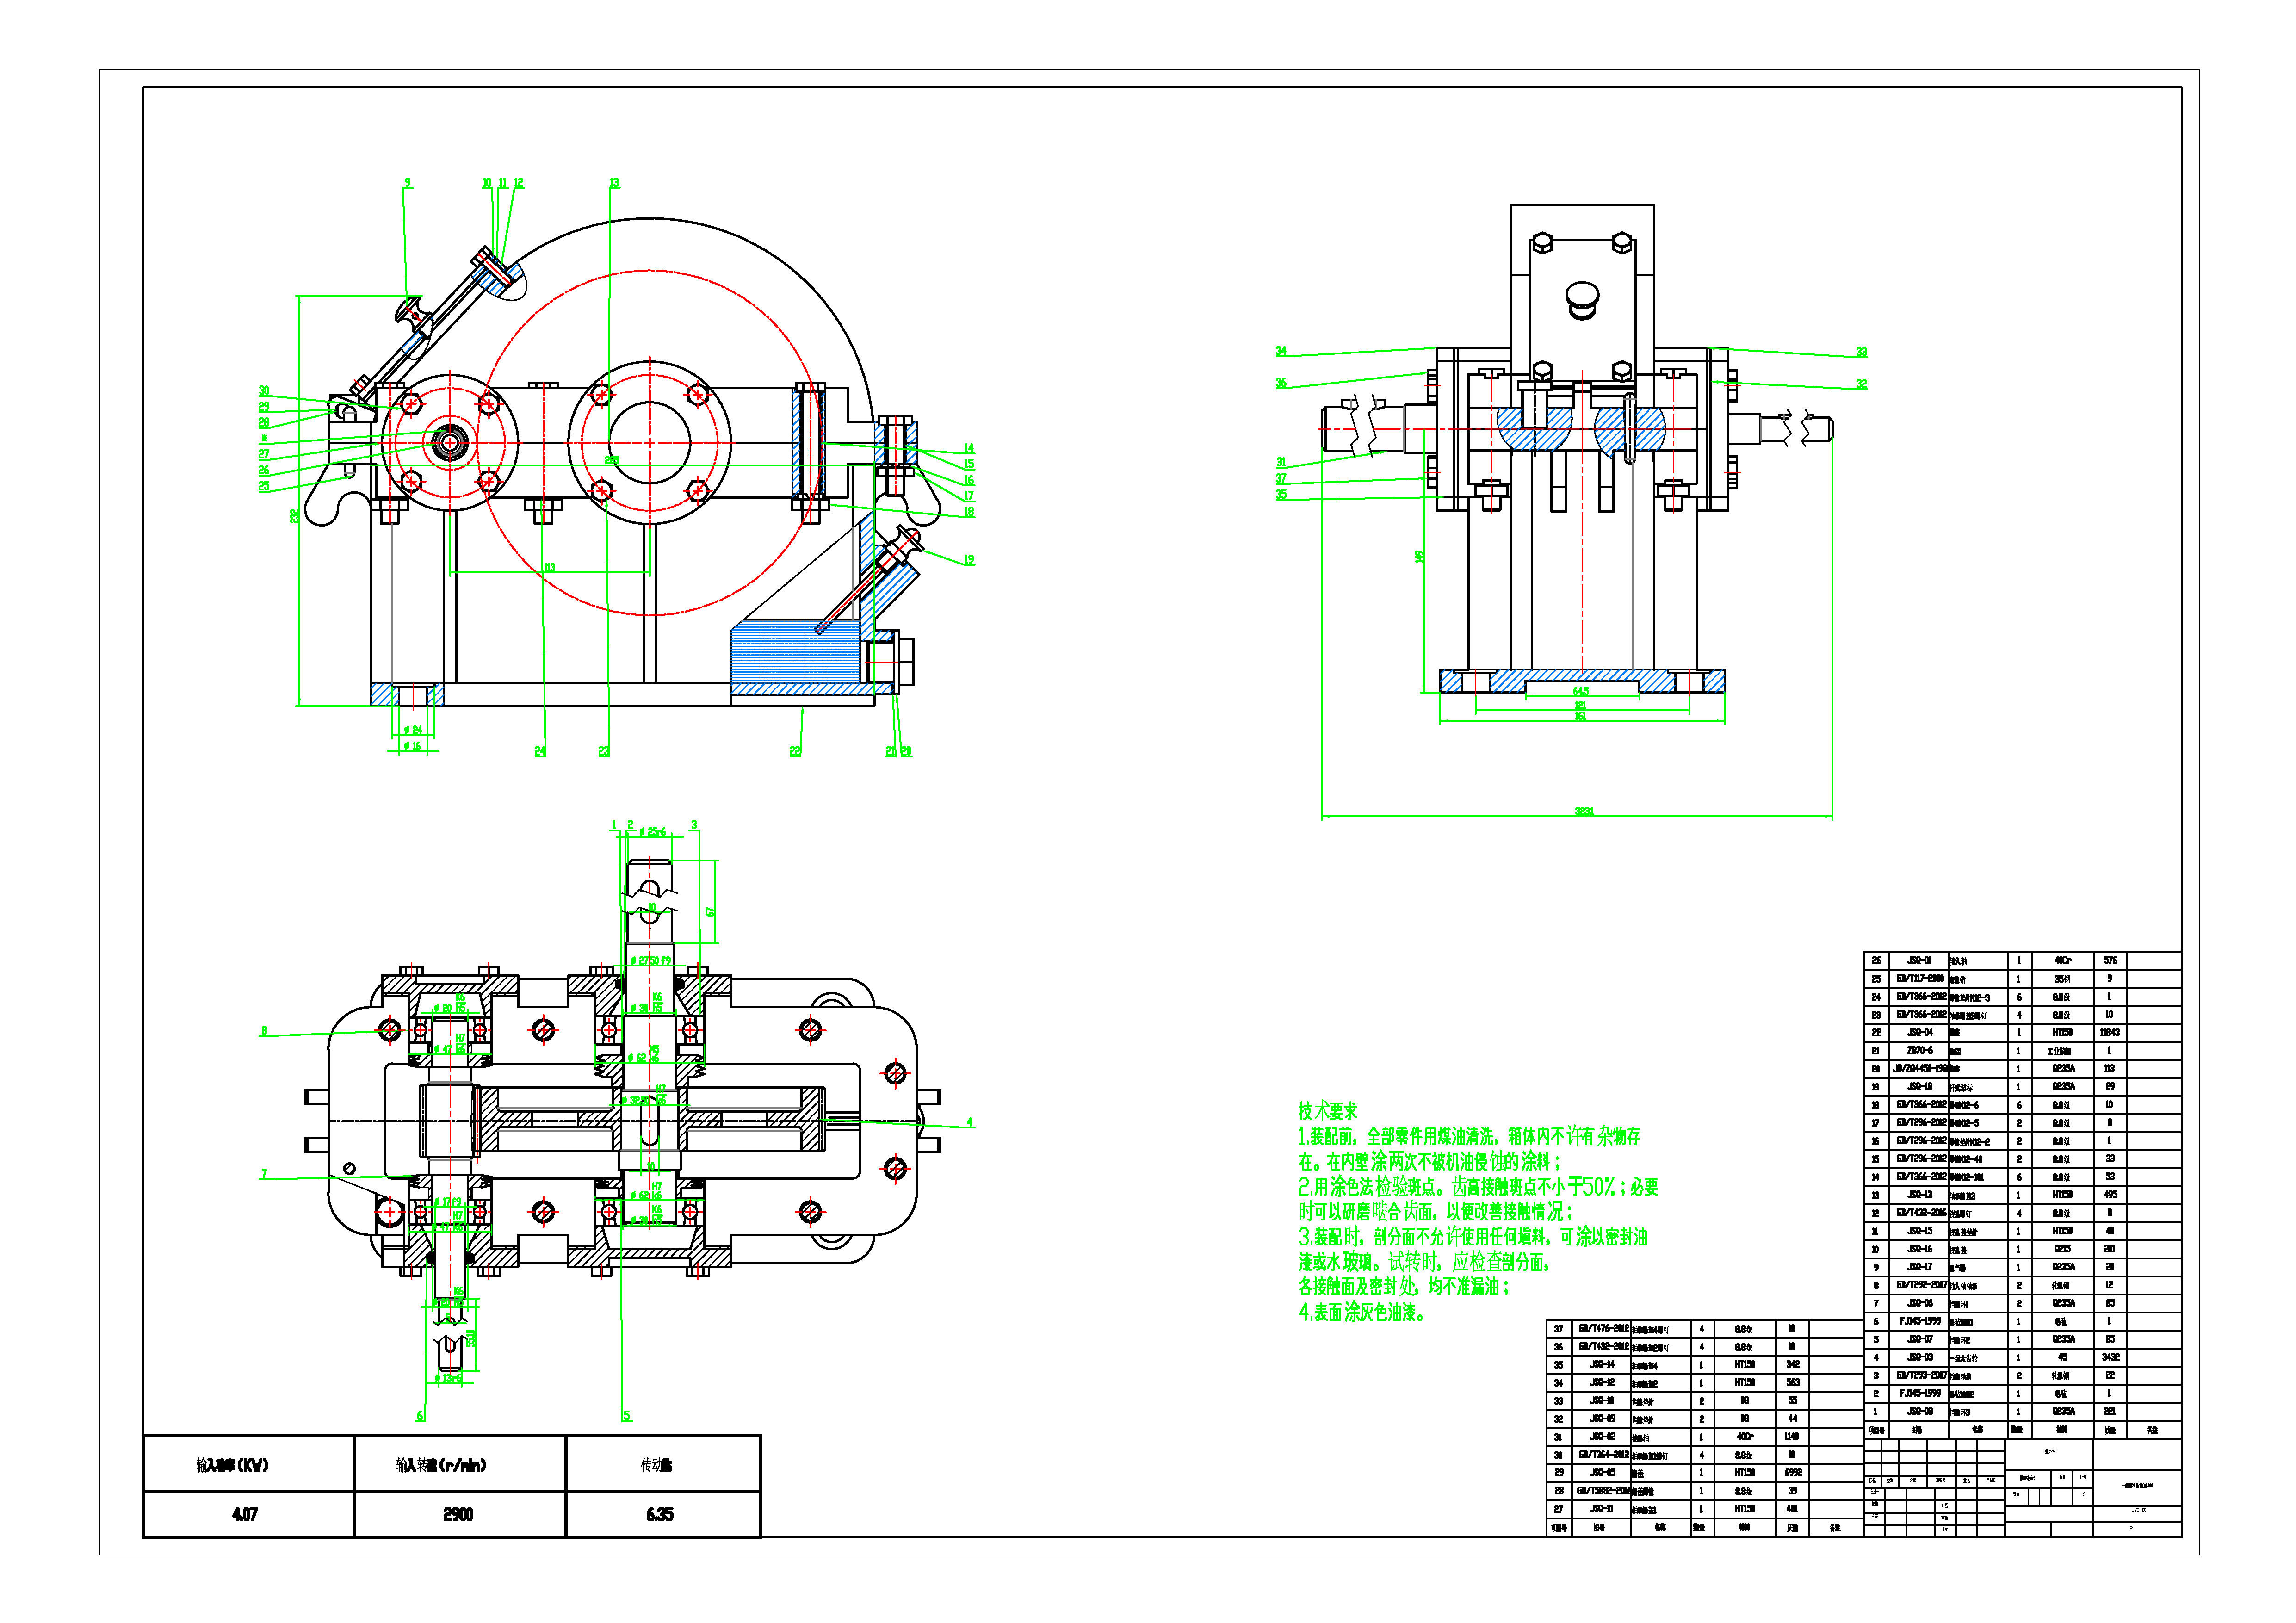
Task: Select the JSQ-02 drawing number in row 31
Action: coord(1604,1437)
